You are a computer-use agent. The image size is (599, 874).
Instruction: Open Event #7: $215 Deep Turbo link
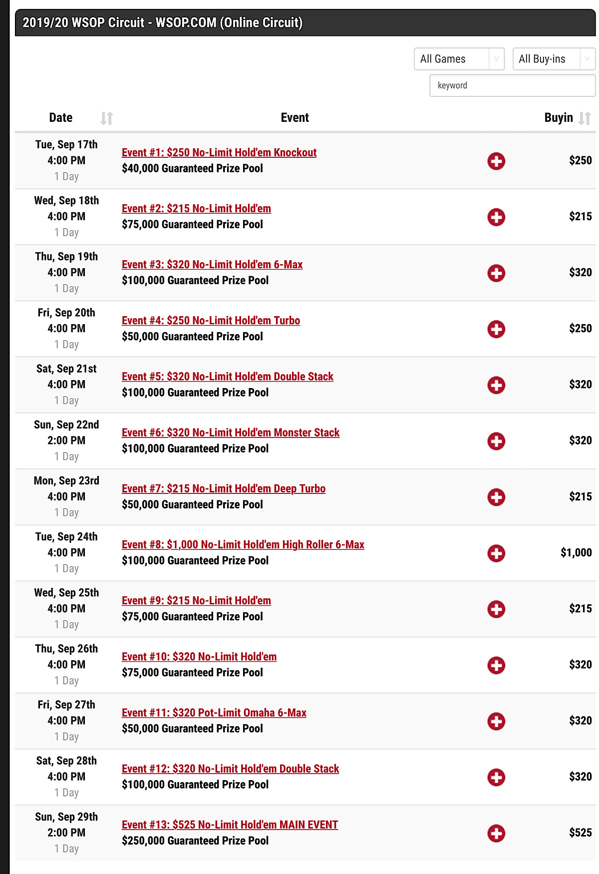tap(224, 488)
